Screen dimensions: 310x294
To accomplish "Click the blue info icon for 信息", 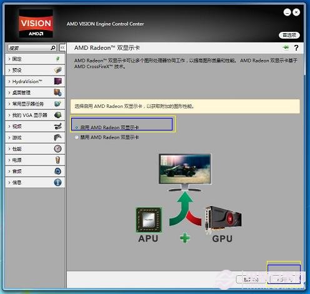I will coord(57,182).
